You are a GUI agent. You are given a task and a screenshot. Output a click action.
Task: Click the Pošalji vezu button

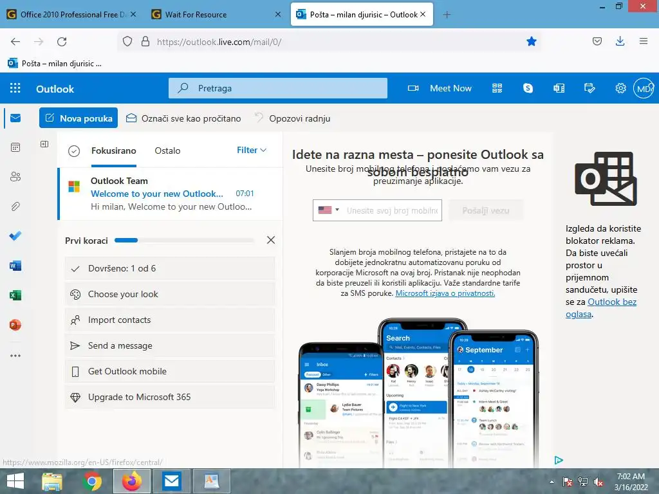486,210
